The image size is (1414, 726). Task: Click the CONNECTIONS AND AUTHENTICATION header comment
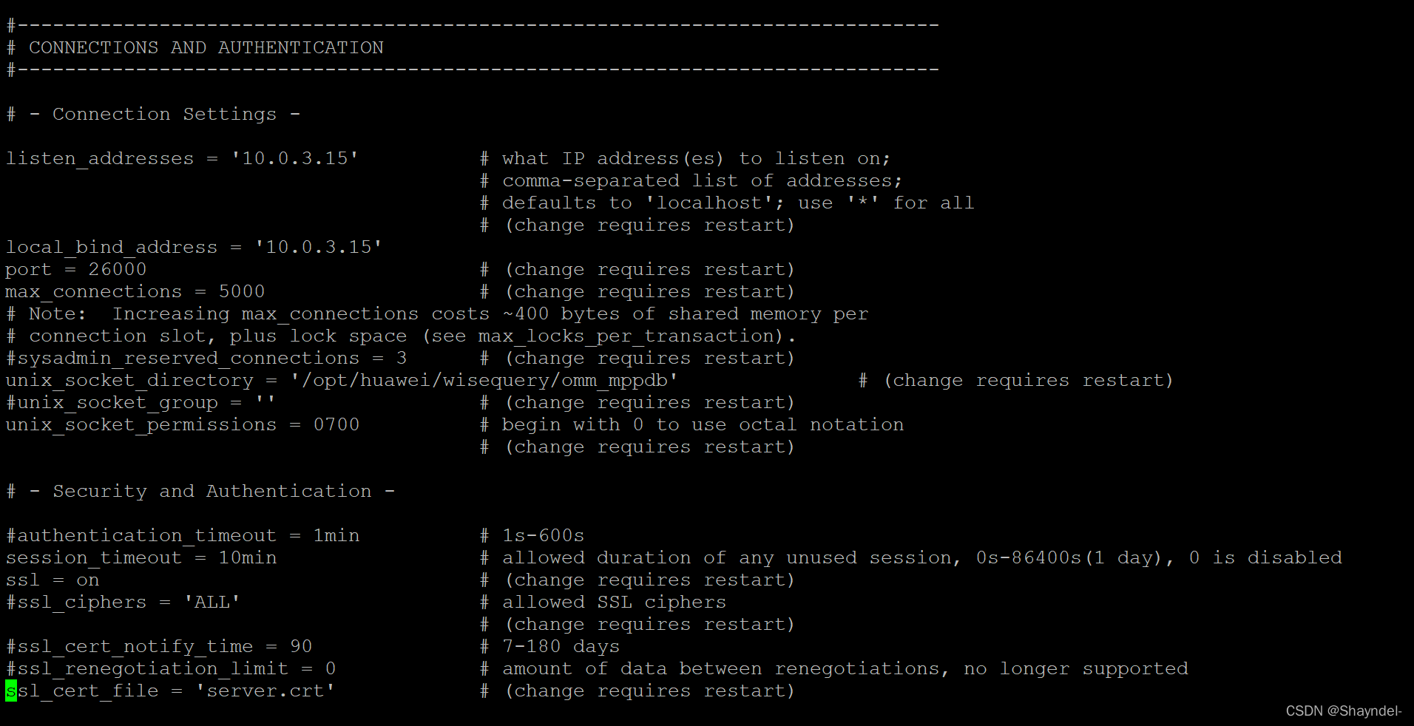click(206, 48)
